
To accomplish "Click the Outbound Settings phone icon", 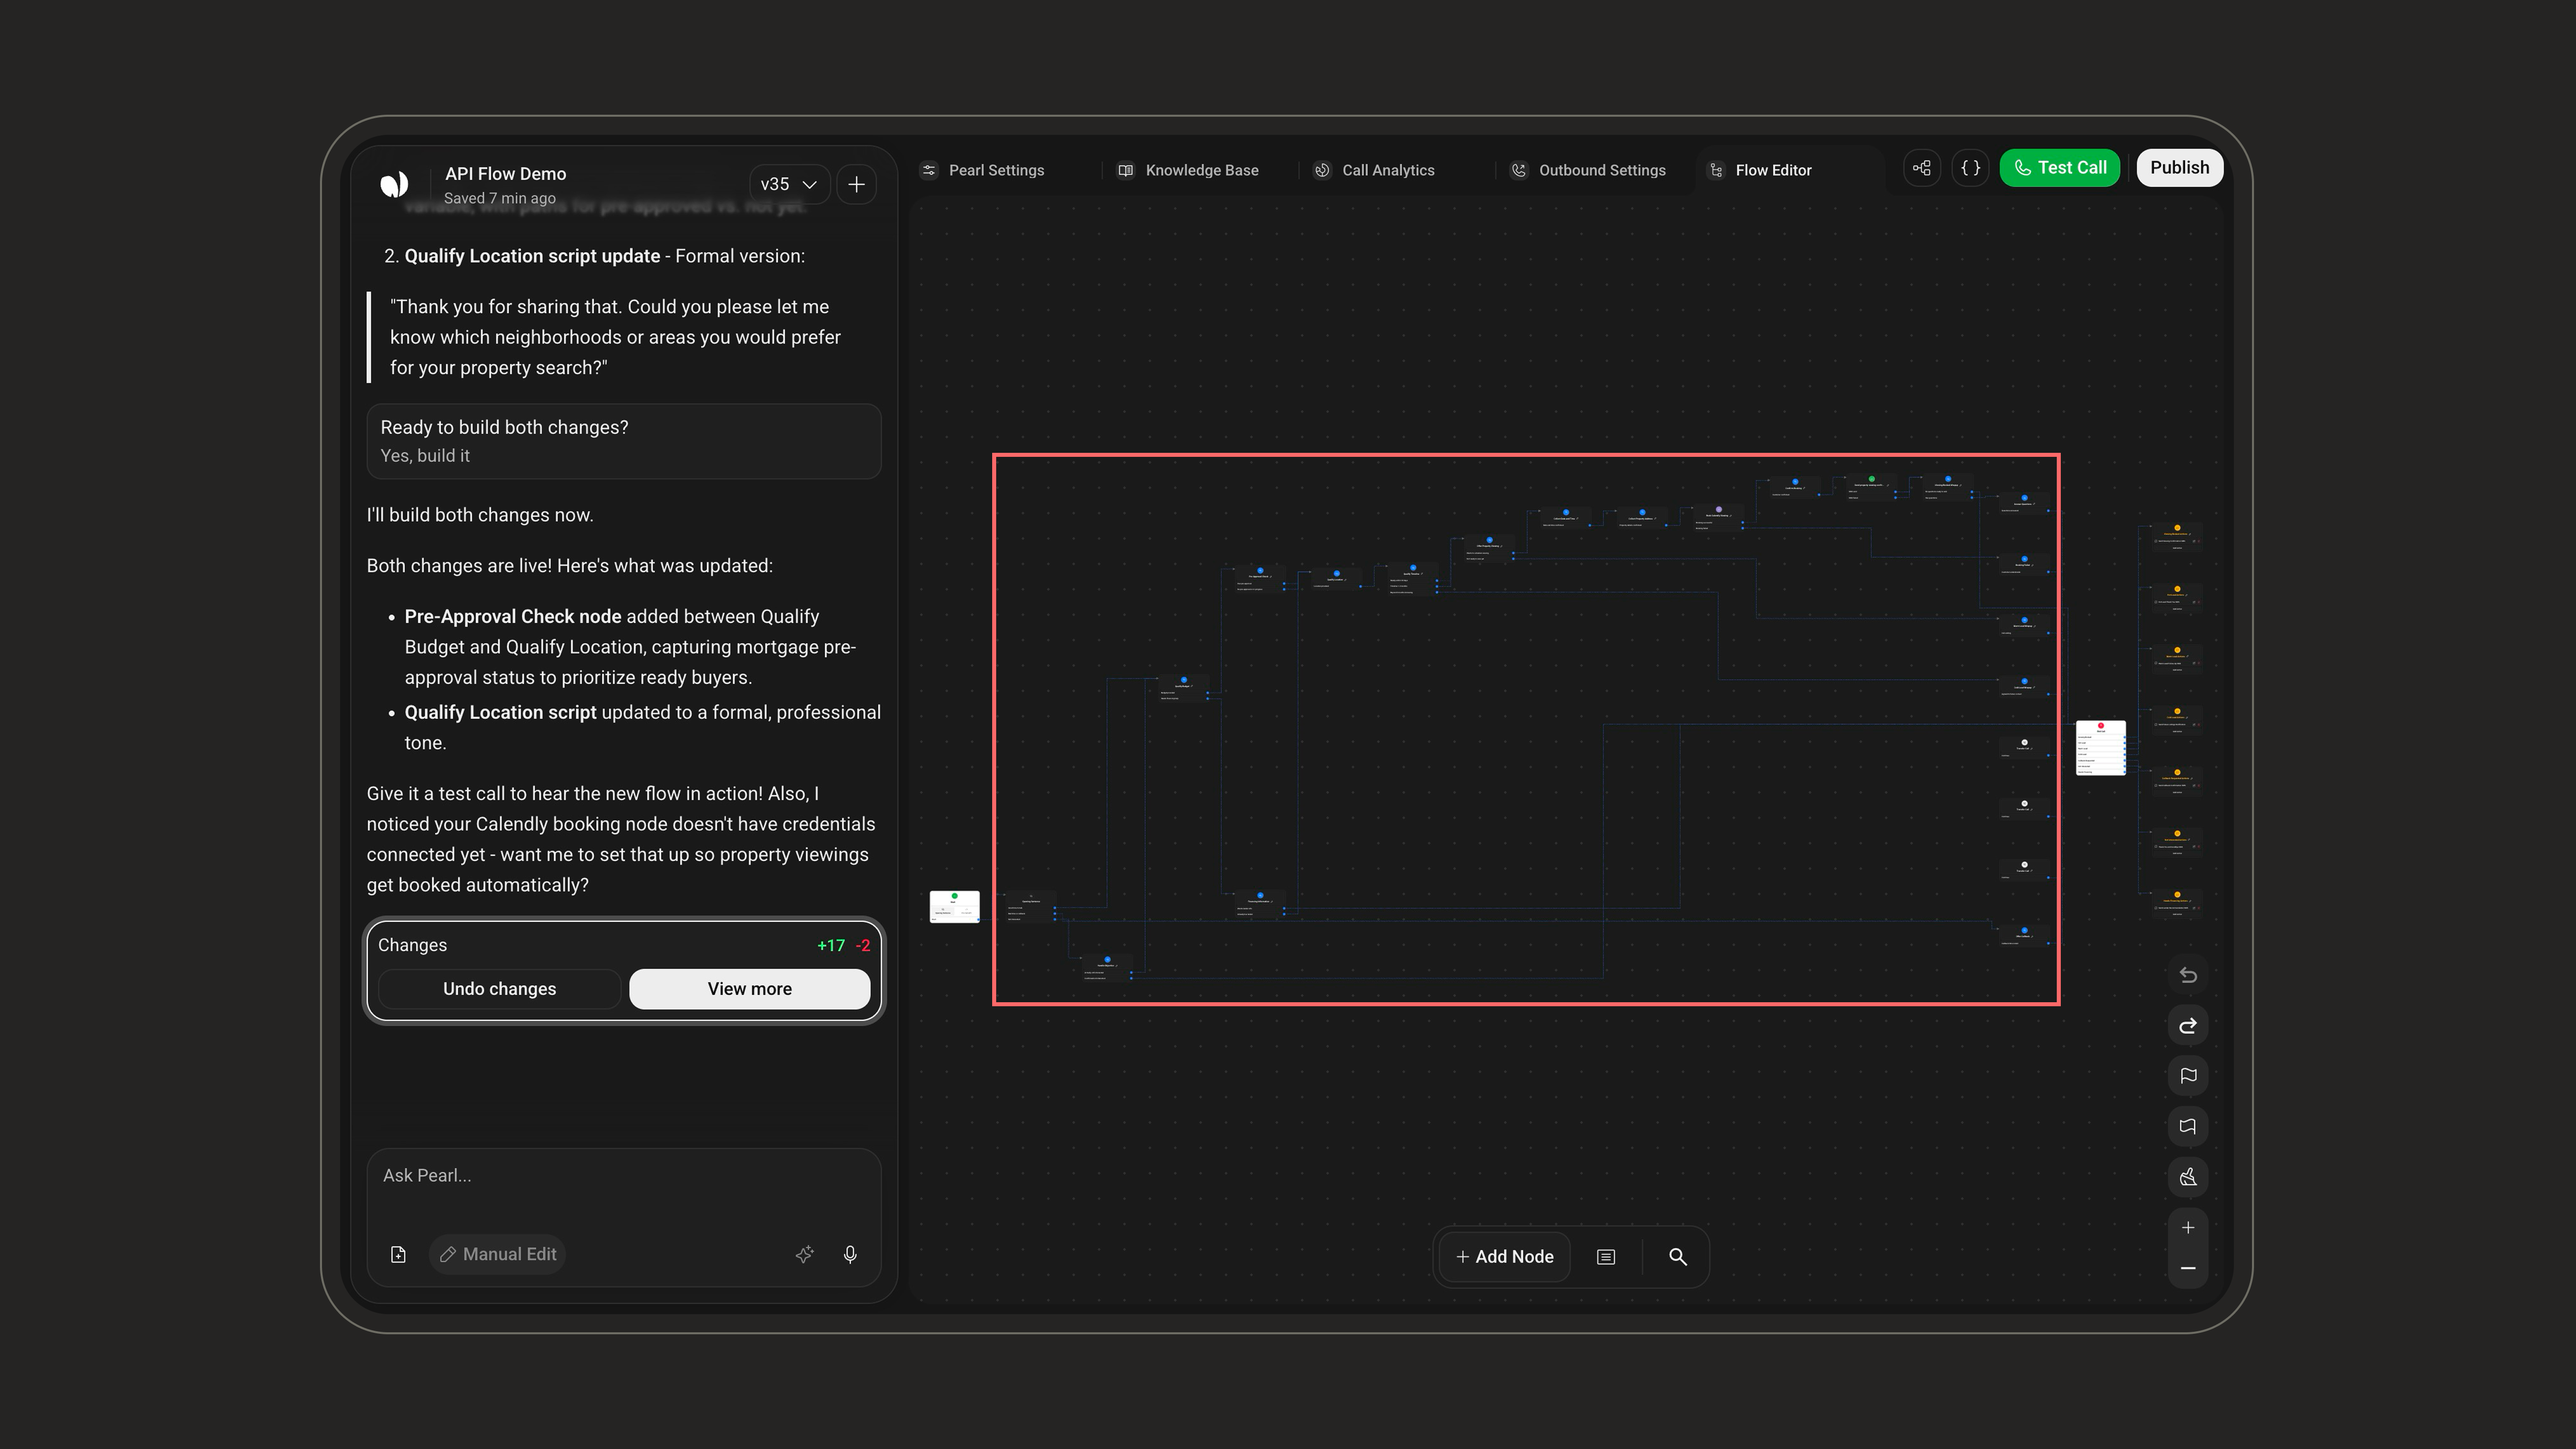I will coord(1519,170).
